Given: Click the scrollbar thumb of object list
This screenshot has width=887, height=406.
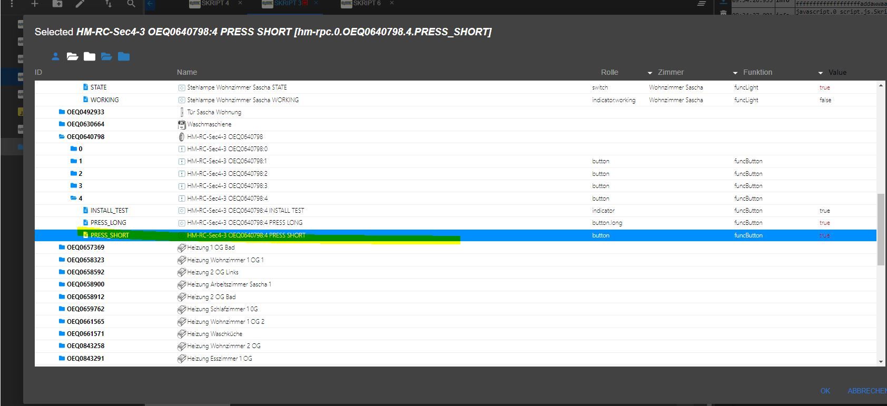Looking at the screenshot, I should [881, 229].
